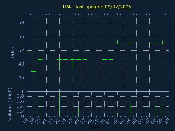Click the day tick label 26

pyautogui.click(x=77, y=121)
